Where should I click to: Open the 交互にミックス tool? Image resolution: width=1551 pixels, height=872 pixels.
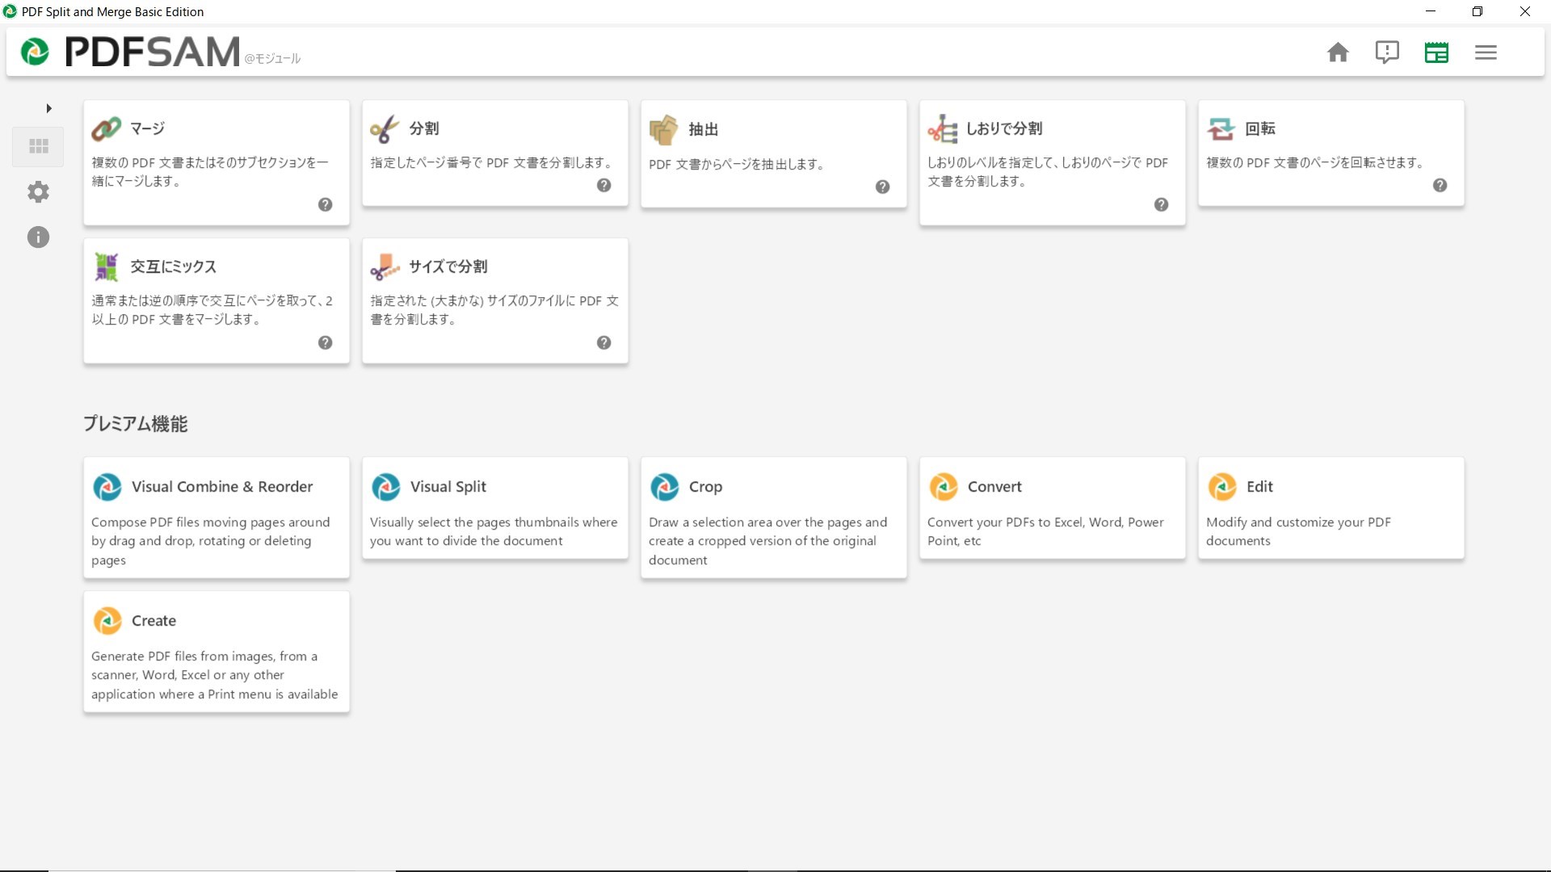coord(216,300)
